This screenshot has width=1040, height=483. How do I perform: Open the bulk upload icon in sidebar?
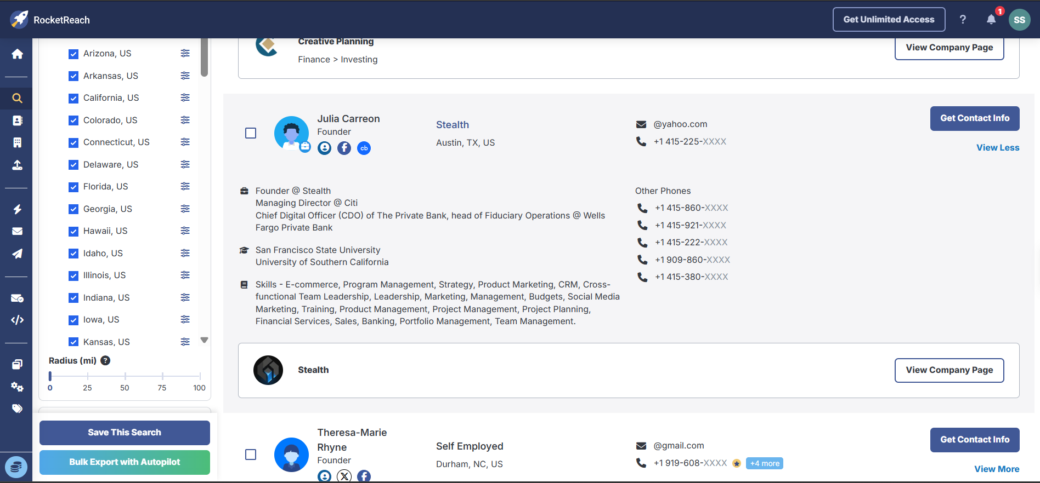(x=18, y=165)
